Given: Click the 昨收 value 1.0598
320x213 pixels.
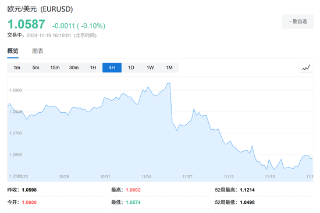Looking at the screenshot, I should pos(30,190).
